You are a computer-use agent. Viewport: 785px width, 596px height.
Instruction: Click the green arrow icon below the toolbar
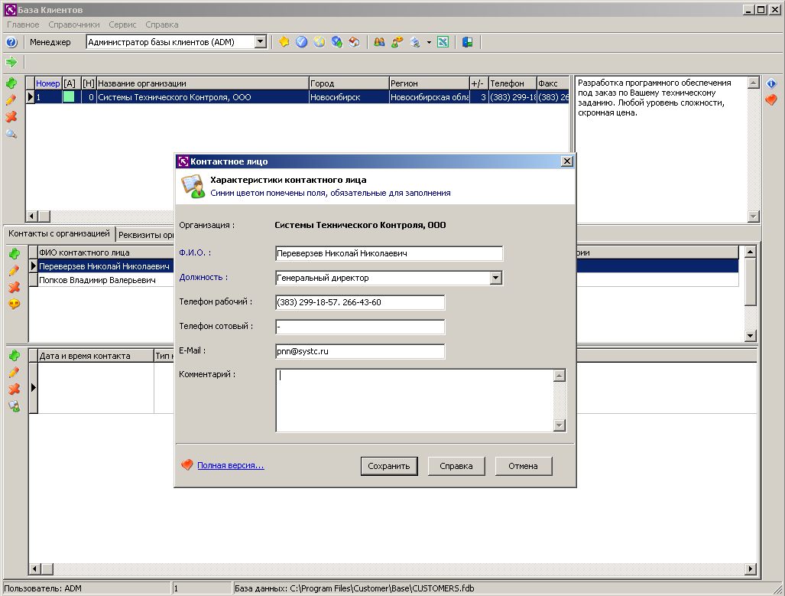pyautogui.click(x=11, y=62)
